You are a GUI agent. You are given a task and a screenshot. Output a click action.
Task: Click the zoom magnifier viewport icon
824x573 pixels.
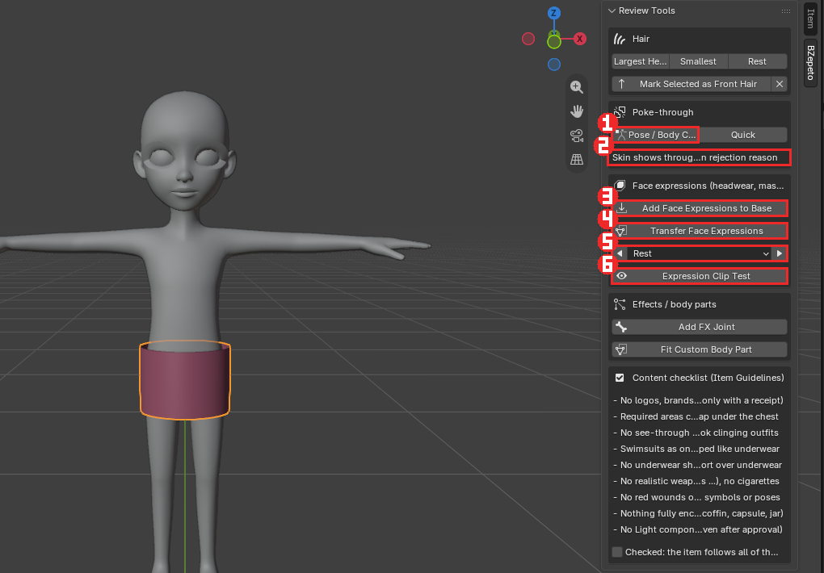[577, 87]
